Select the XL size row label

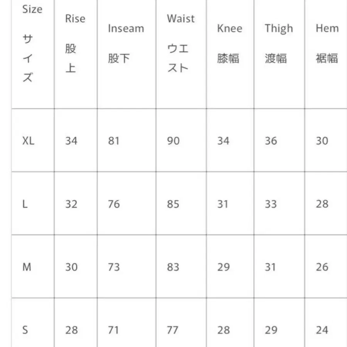28,141
